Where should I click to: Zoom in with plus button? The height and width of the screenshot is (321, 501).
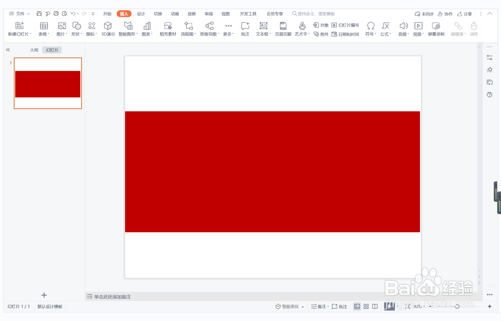pyautogui.click(x=490, y=306)
